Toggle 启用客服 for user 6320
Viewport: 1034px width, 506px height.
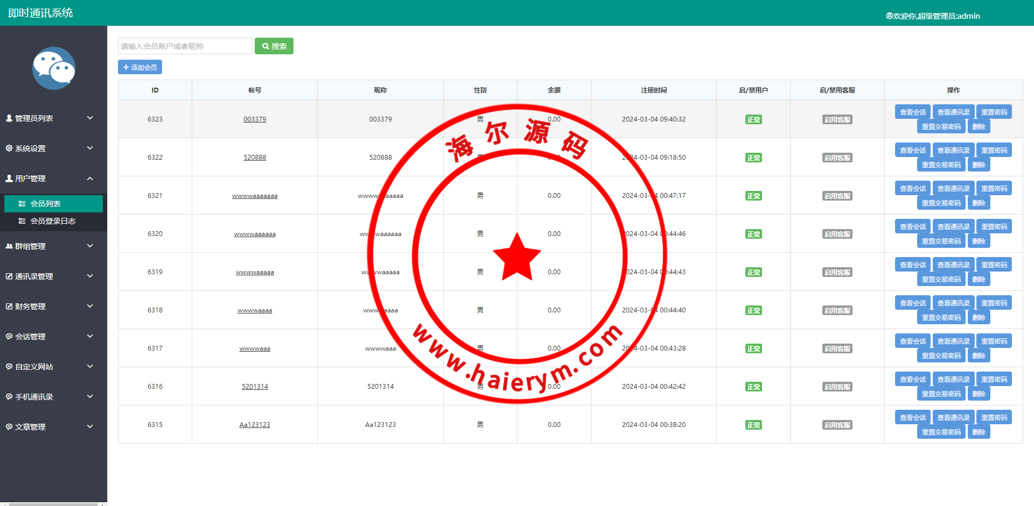tap(837, 234)
